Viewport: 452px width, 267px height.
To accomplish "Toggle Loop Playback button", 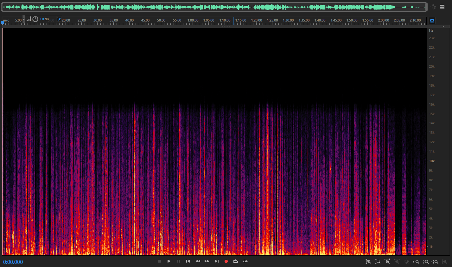I will pyautogui.click(x=236, y=261).
